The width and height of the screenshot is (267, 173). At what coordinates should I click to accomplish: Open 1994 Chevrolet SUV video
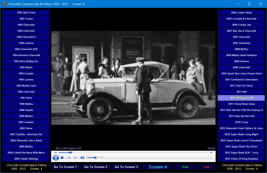click(x=26, y=49)
